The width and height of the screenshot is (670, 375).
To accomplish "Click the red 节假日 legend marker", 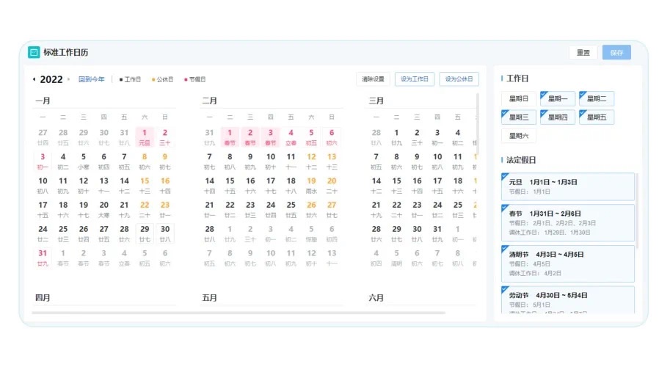I will click(186, 79).
